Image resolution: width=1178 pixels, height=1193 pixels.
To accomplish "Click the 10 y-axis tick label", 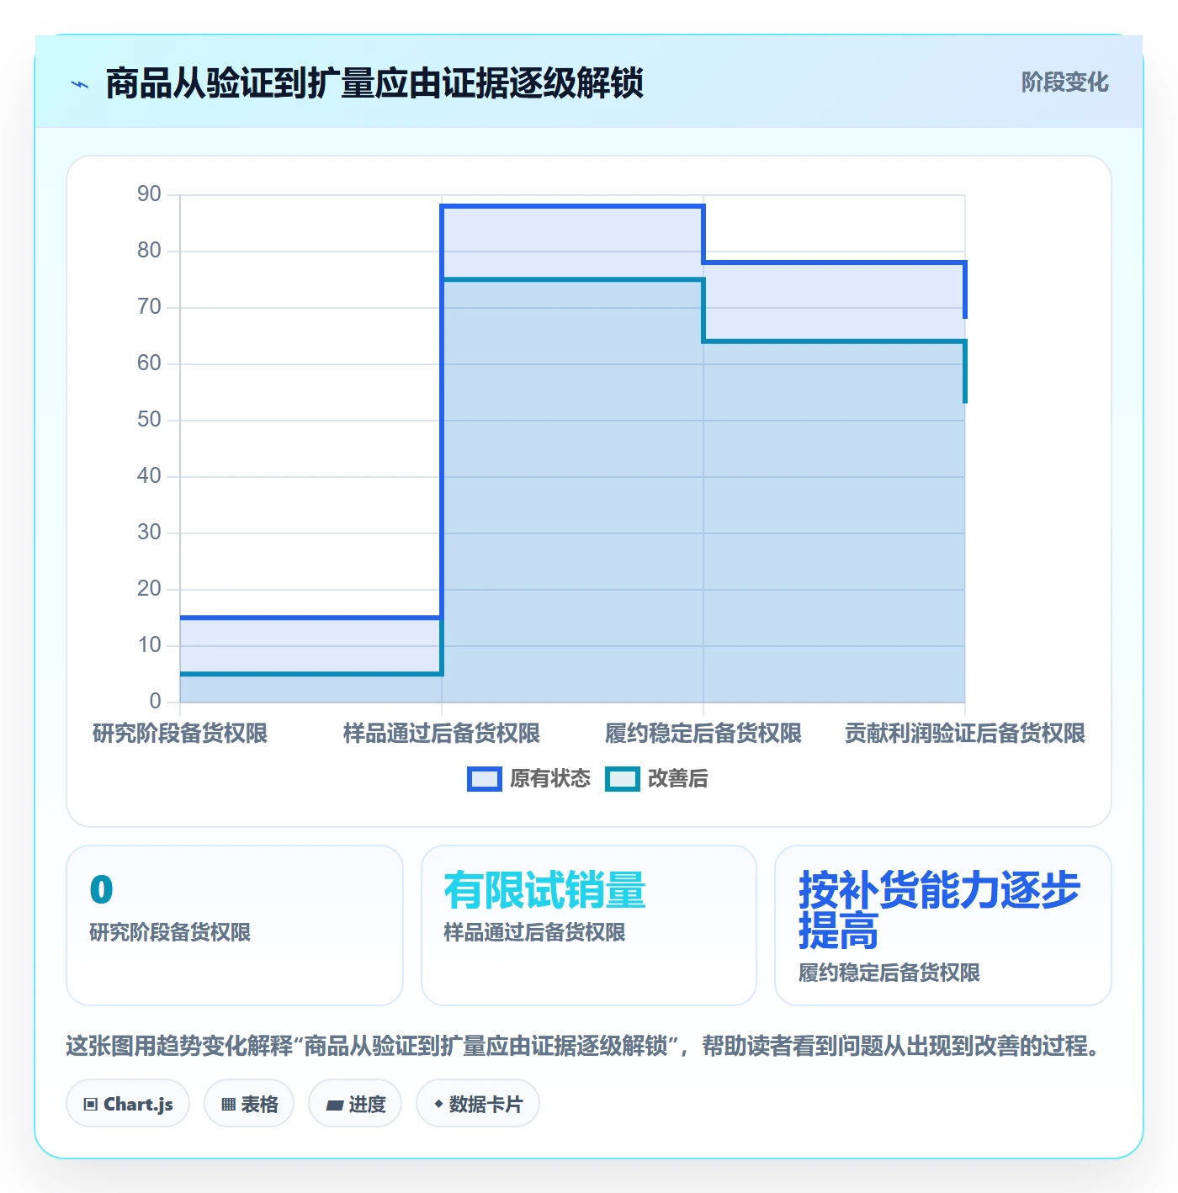I will (x=149, y=645).
